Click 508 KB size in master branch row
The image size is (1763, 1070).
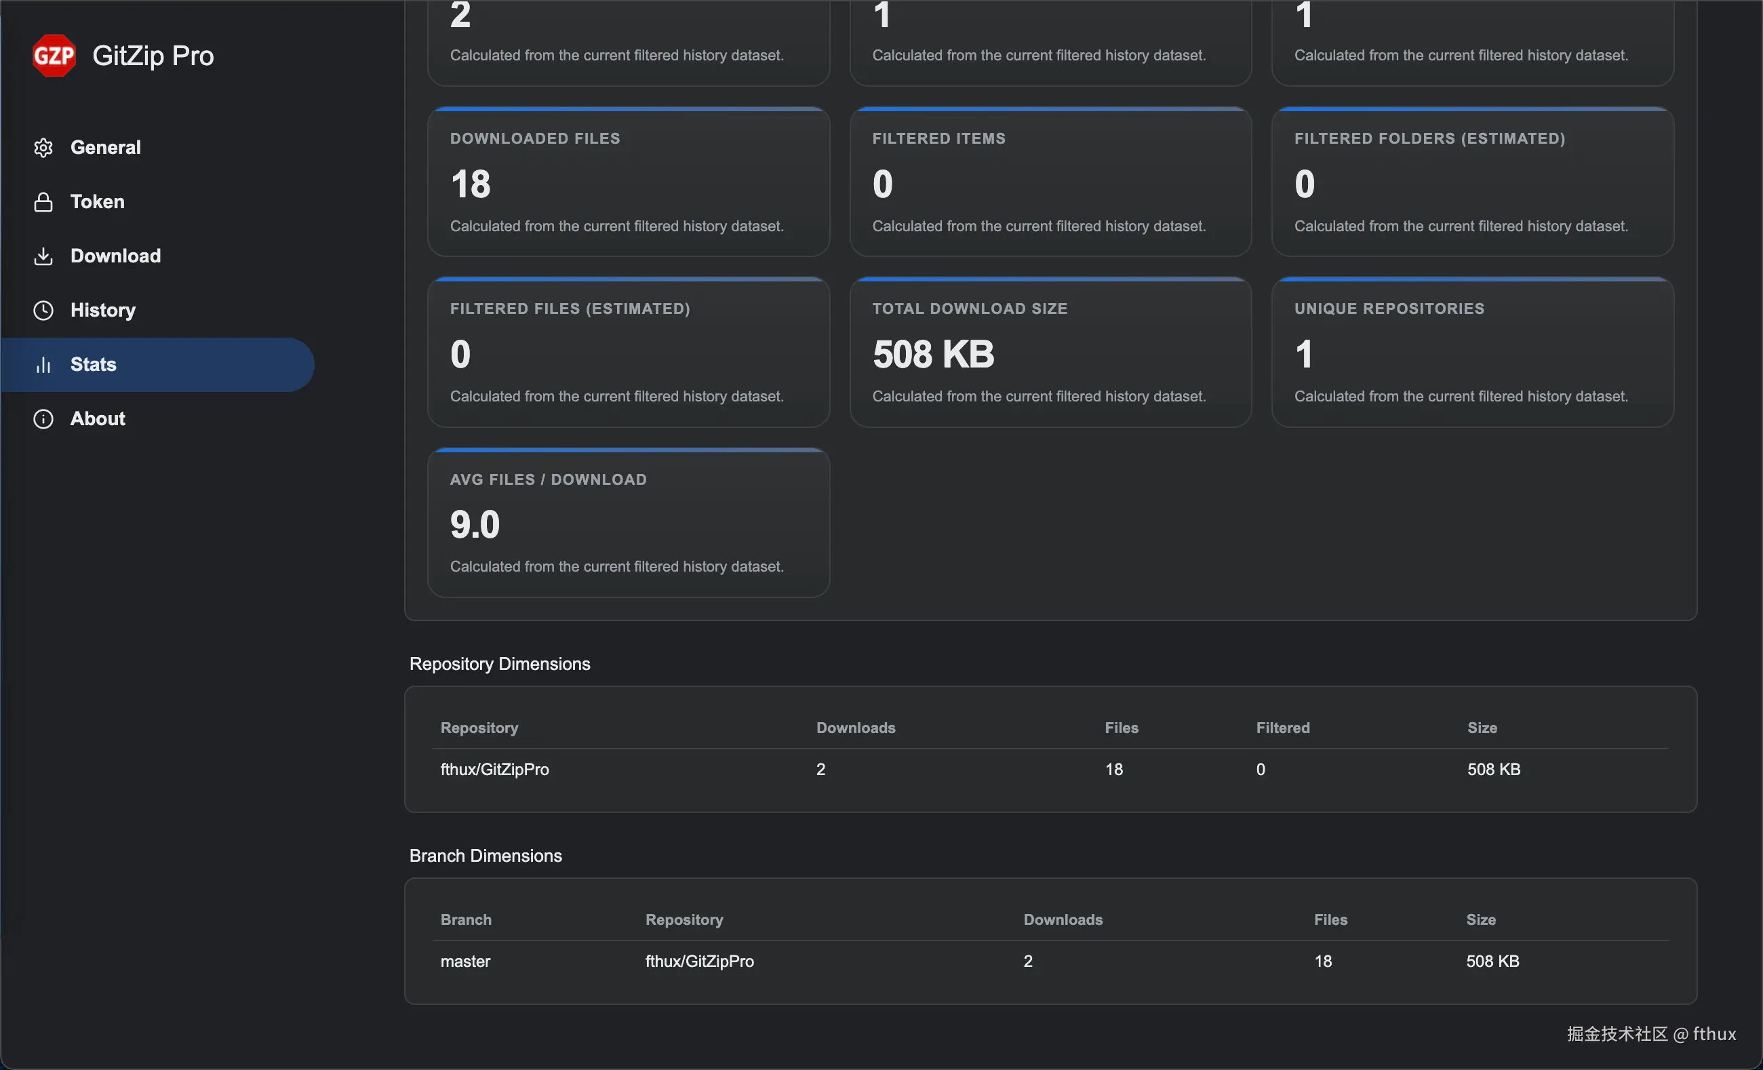[x=1492, y=962]
